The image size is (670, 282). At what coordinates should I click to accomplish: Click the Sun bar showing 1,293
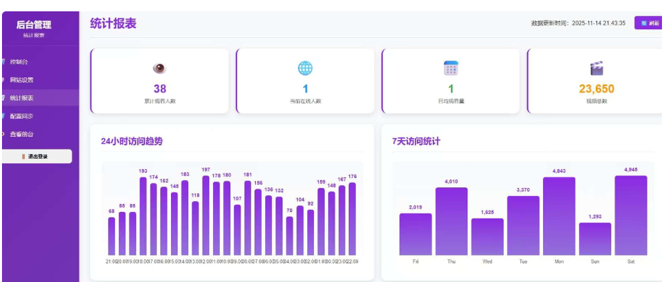coord(595,239)
